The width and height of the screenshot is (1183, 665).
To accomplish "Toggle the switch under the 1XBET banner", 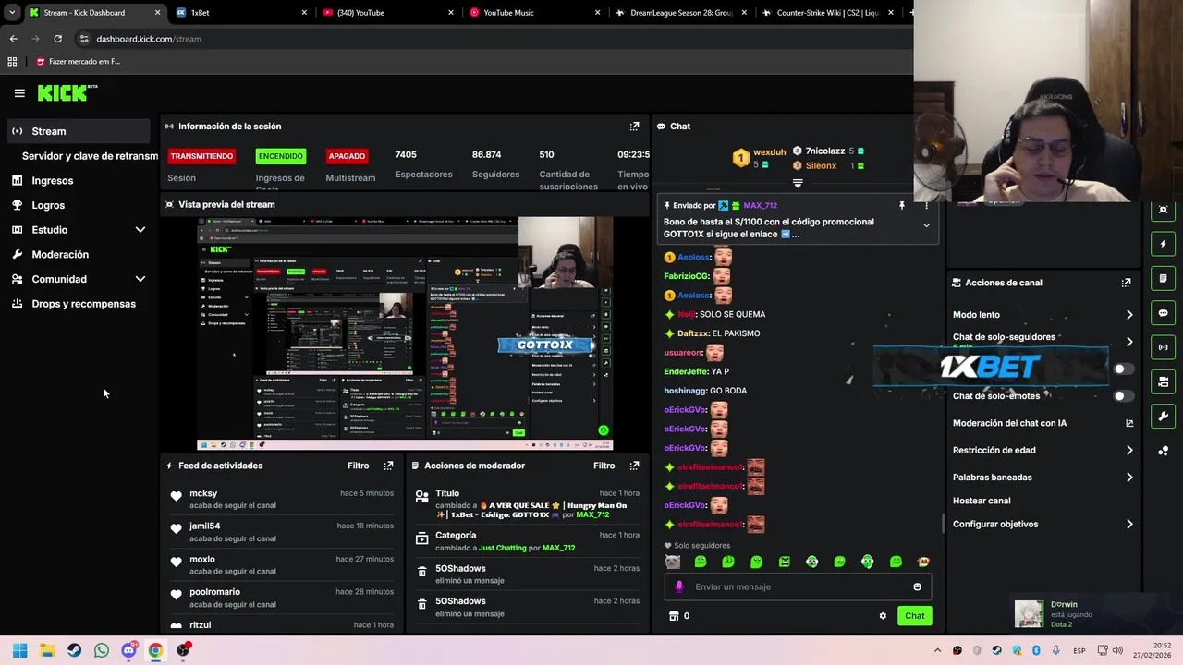I will 1123,369.
